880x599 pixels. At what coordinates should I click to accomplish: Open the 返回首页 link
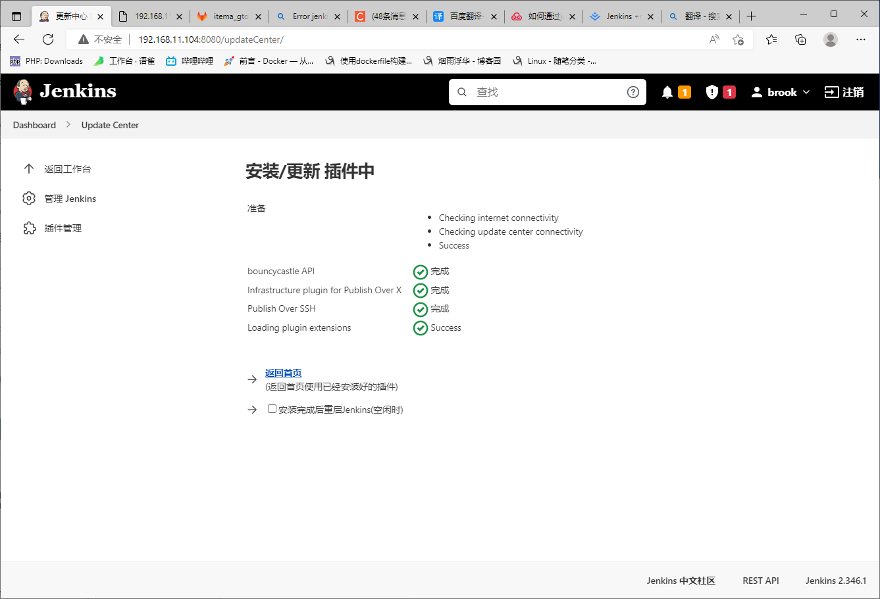(x=283, y=373)
